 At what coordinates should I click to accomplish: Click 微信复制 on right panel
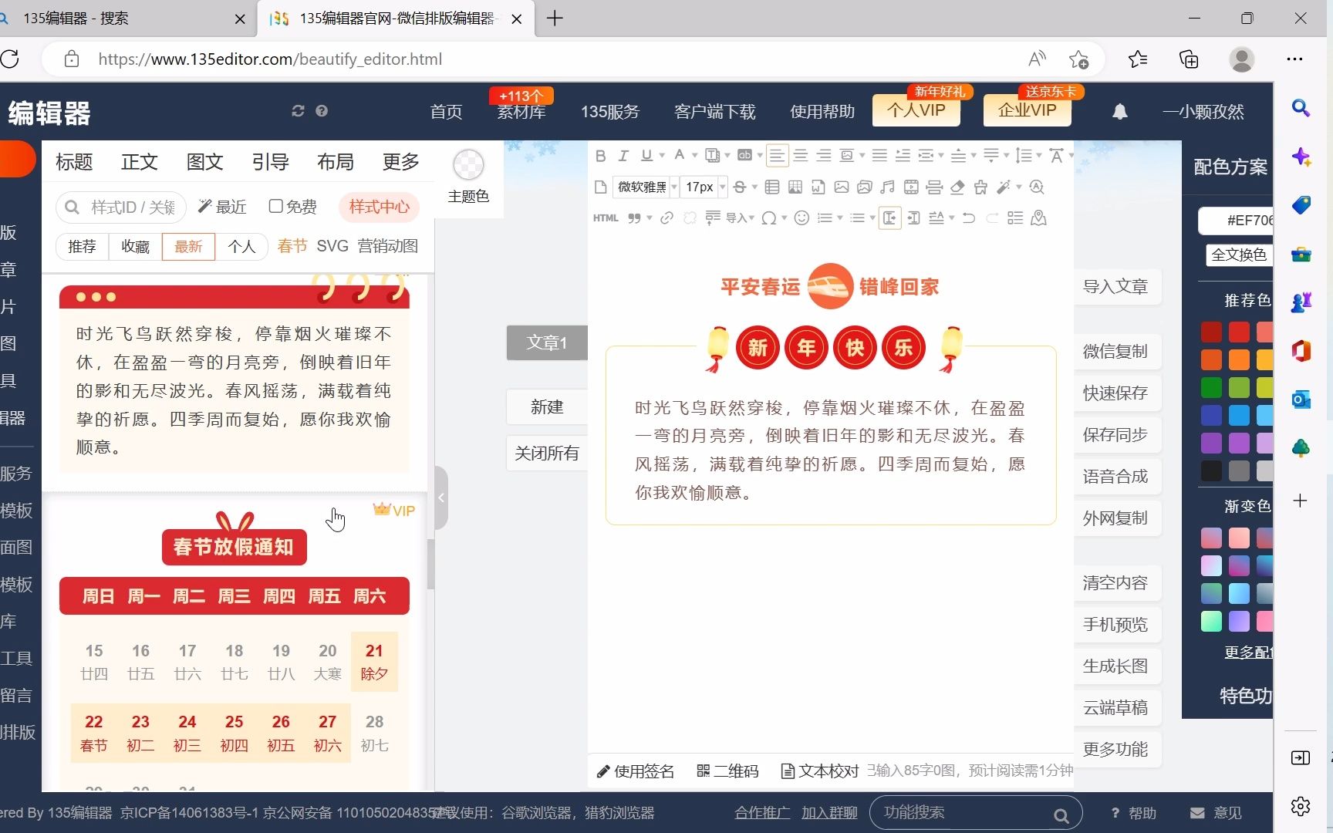point(1116,352)
